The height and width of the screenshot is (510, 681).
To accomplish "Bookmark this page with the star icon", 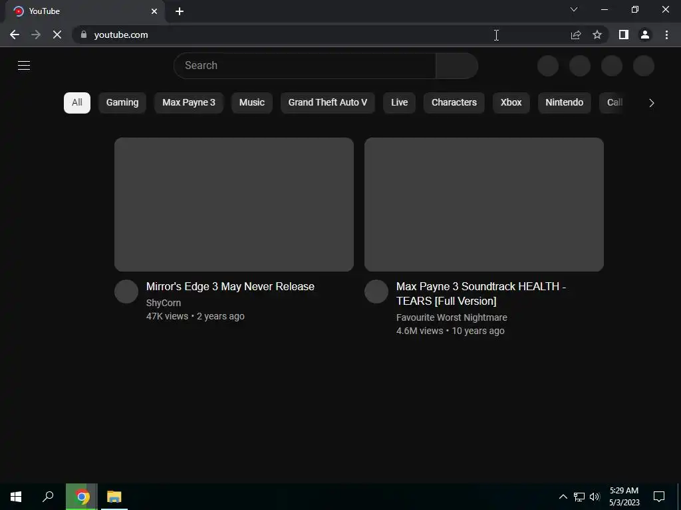I will [597, 35].
